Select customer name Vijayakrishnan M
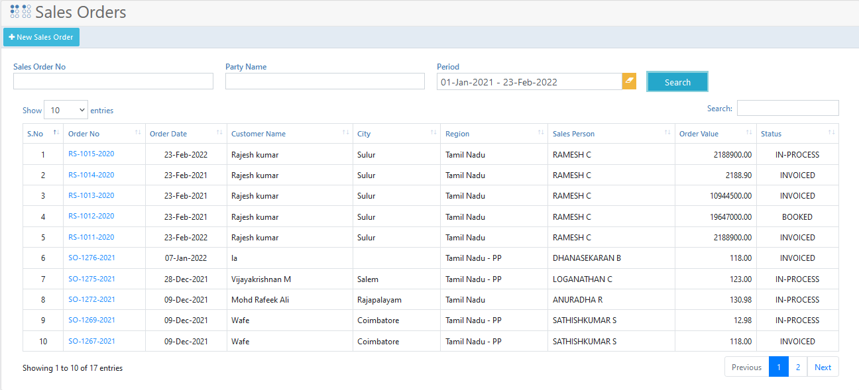859x390 pixels. tap(261, 279)
